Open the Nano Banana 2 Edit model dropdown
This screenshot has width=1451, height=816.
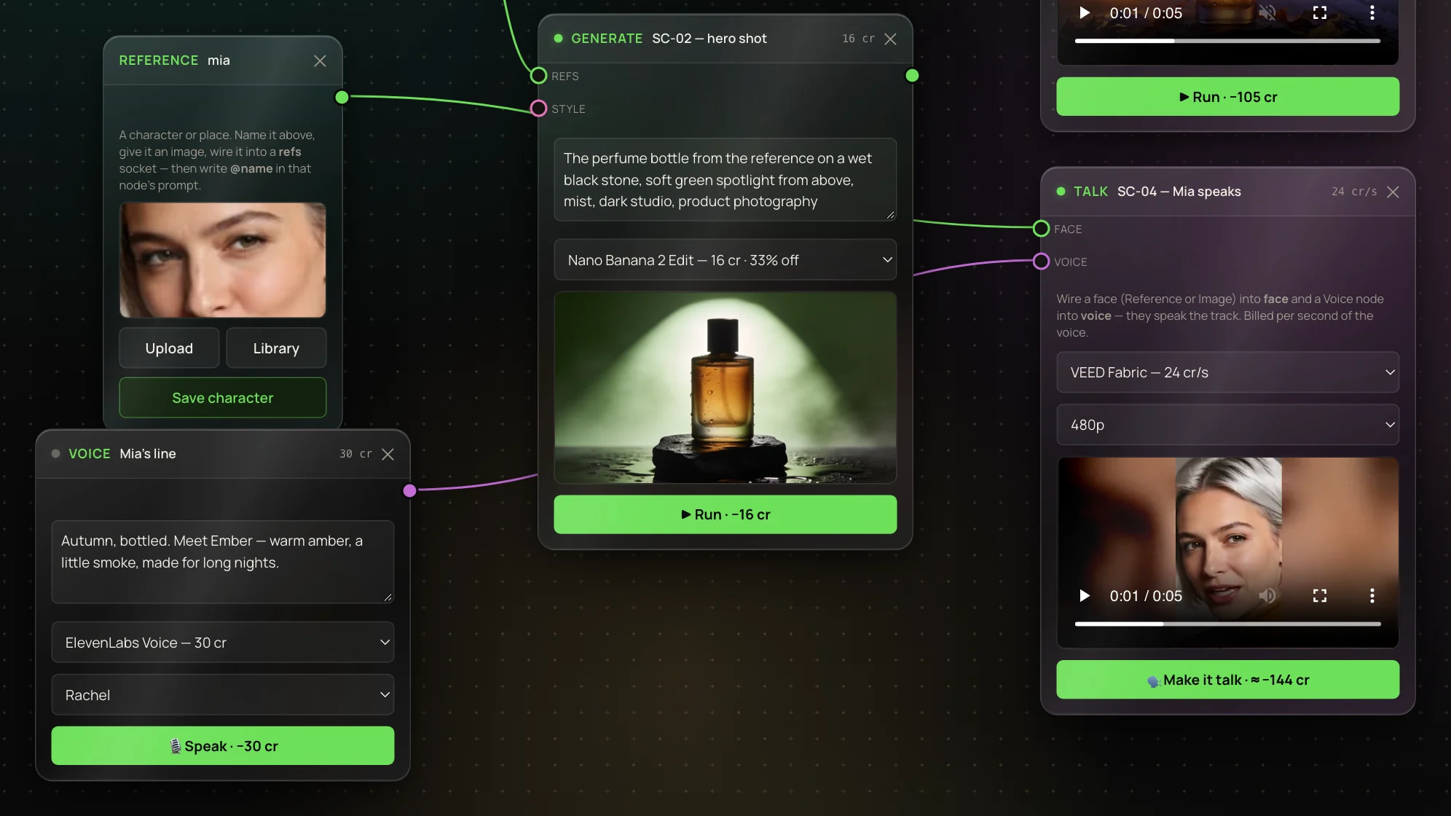click(725, 260)
